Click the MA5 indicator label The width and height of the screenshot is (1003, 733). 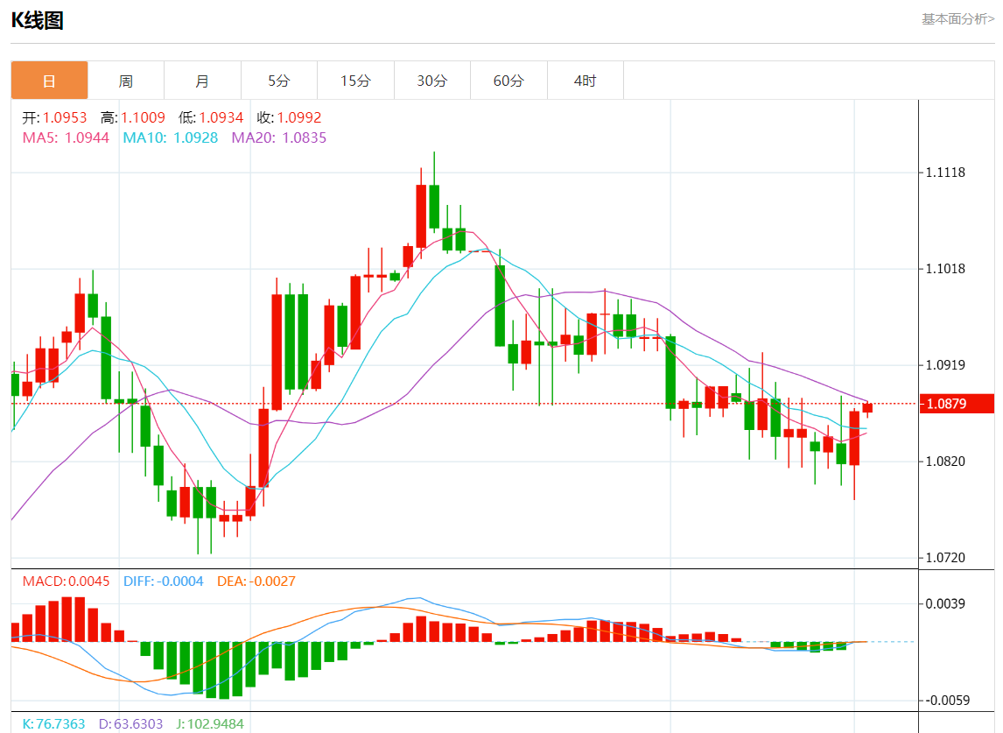(x=66, y=137)
